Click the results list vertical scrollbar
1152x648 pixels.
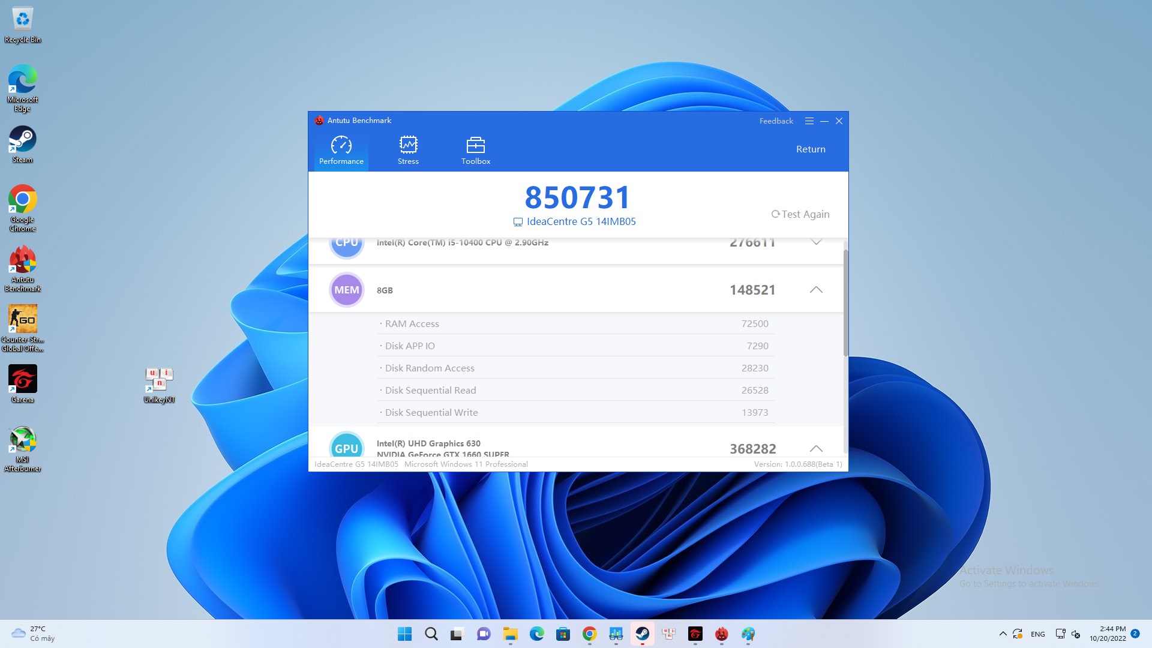pos(845,303)
